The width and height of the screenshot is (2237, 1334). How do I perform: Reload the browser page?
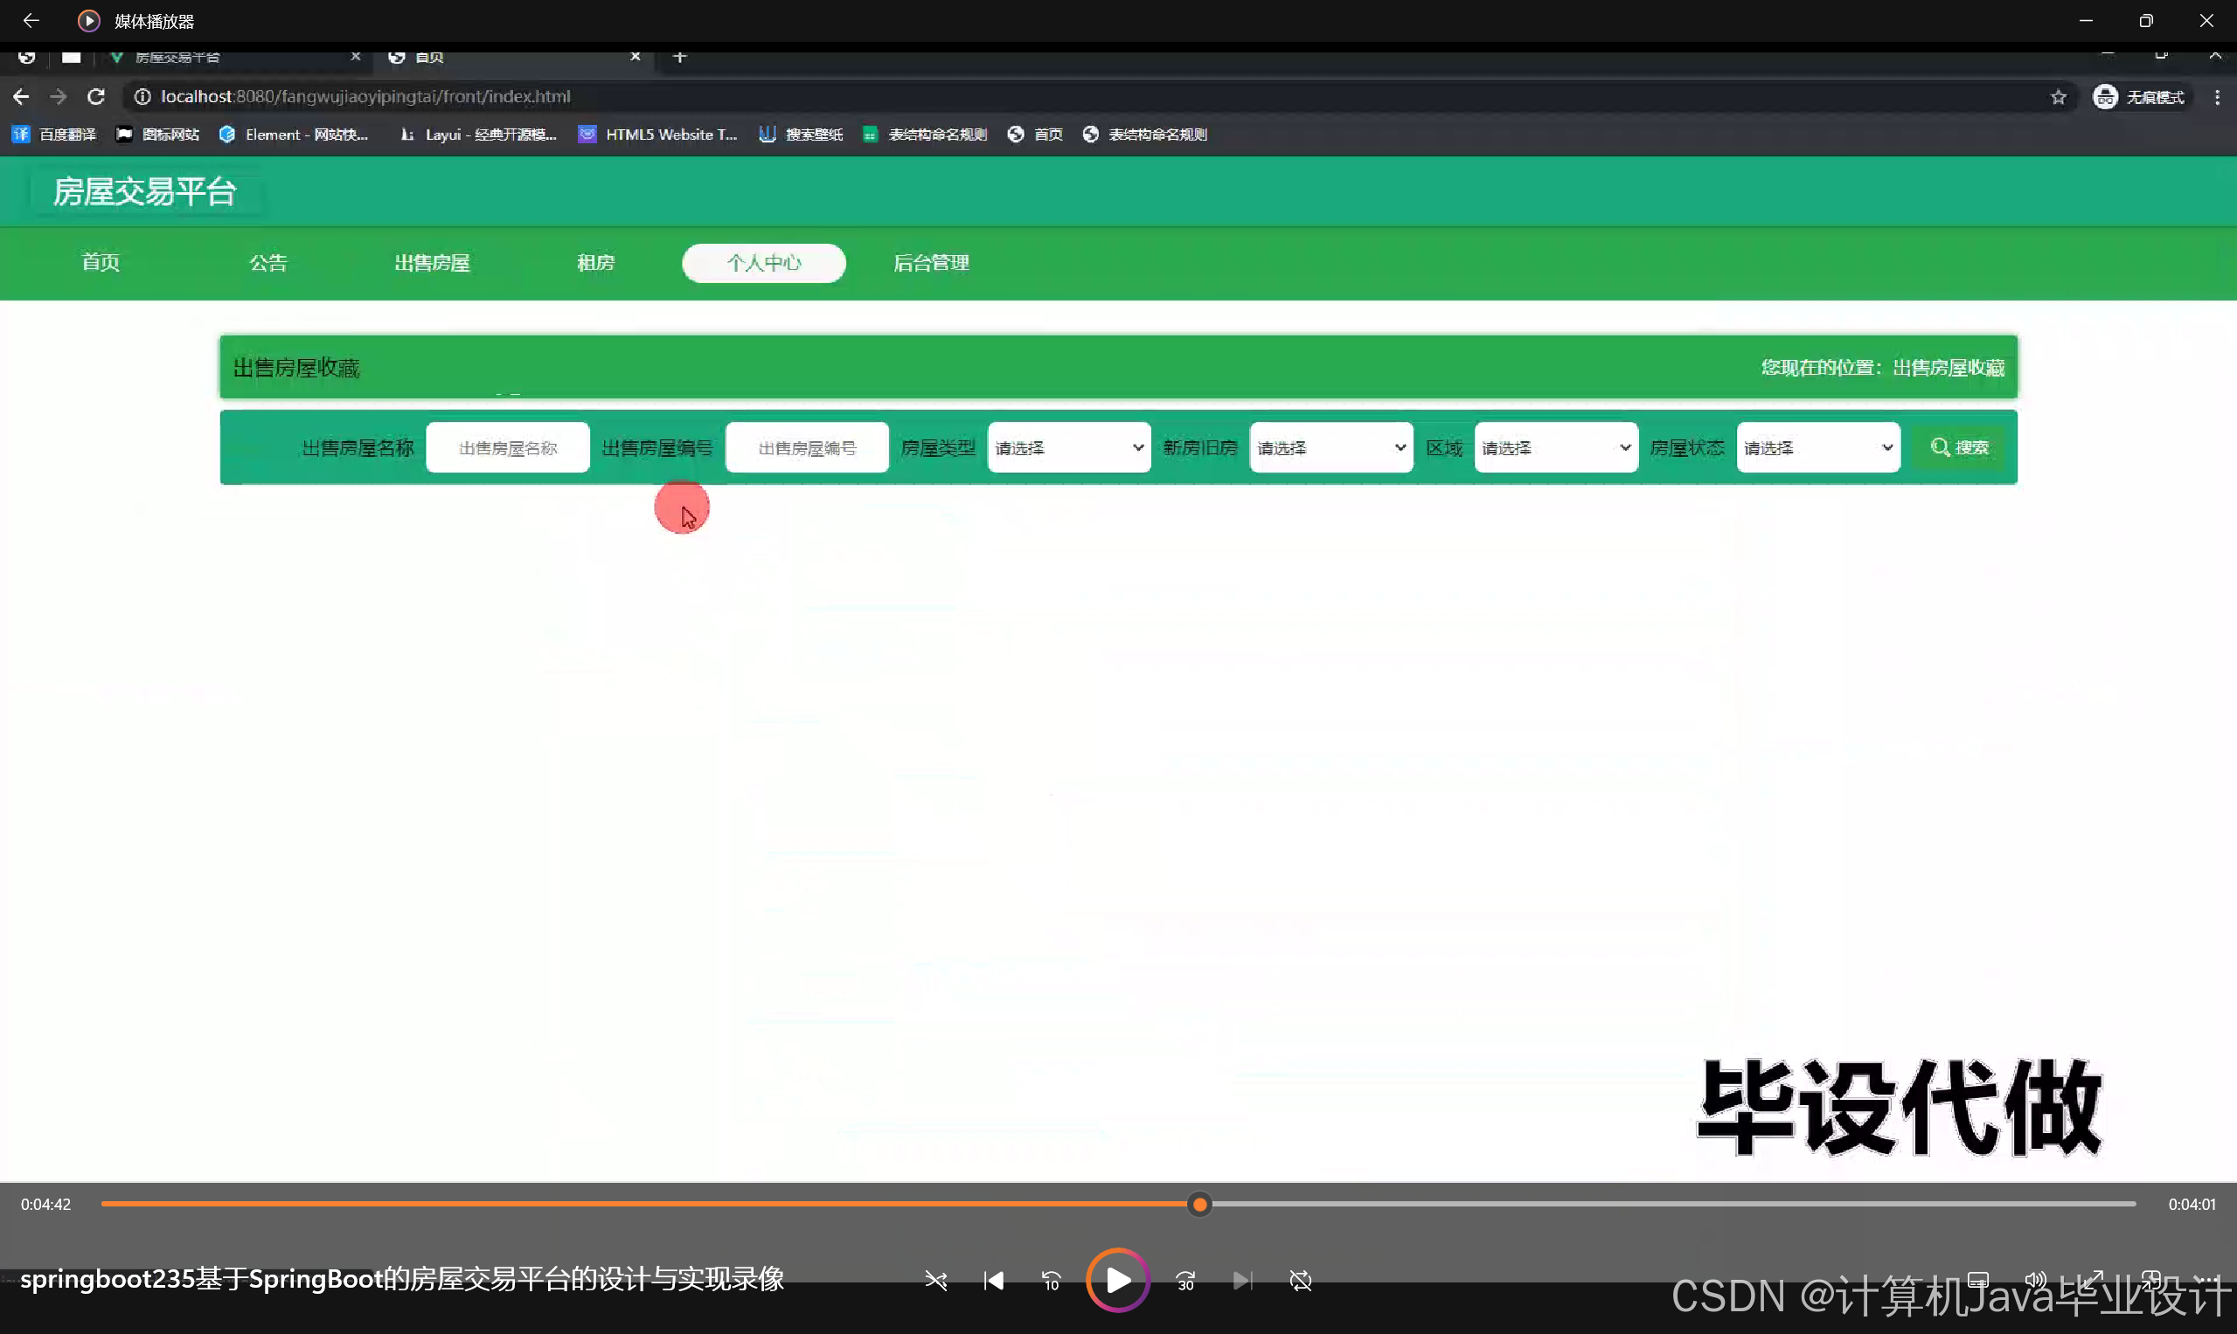coord(96,96)
